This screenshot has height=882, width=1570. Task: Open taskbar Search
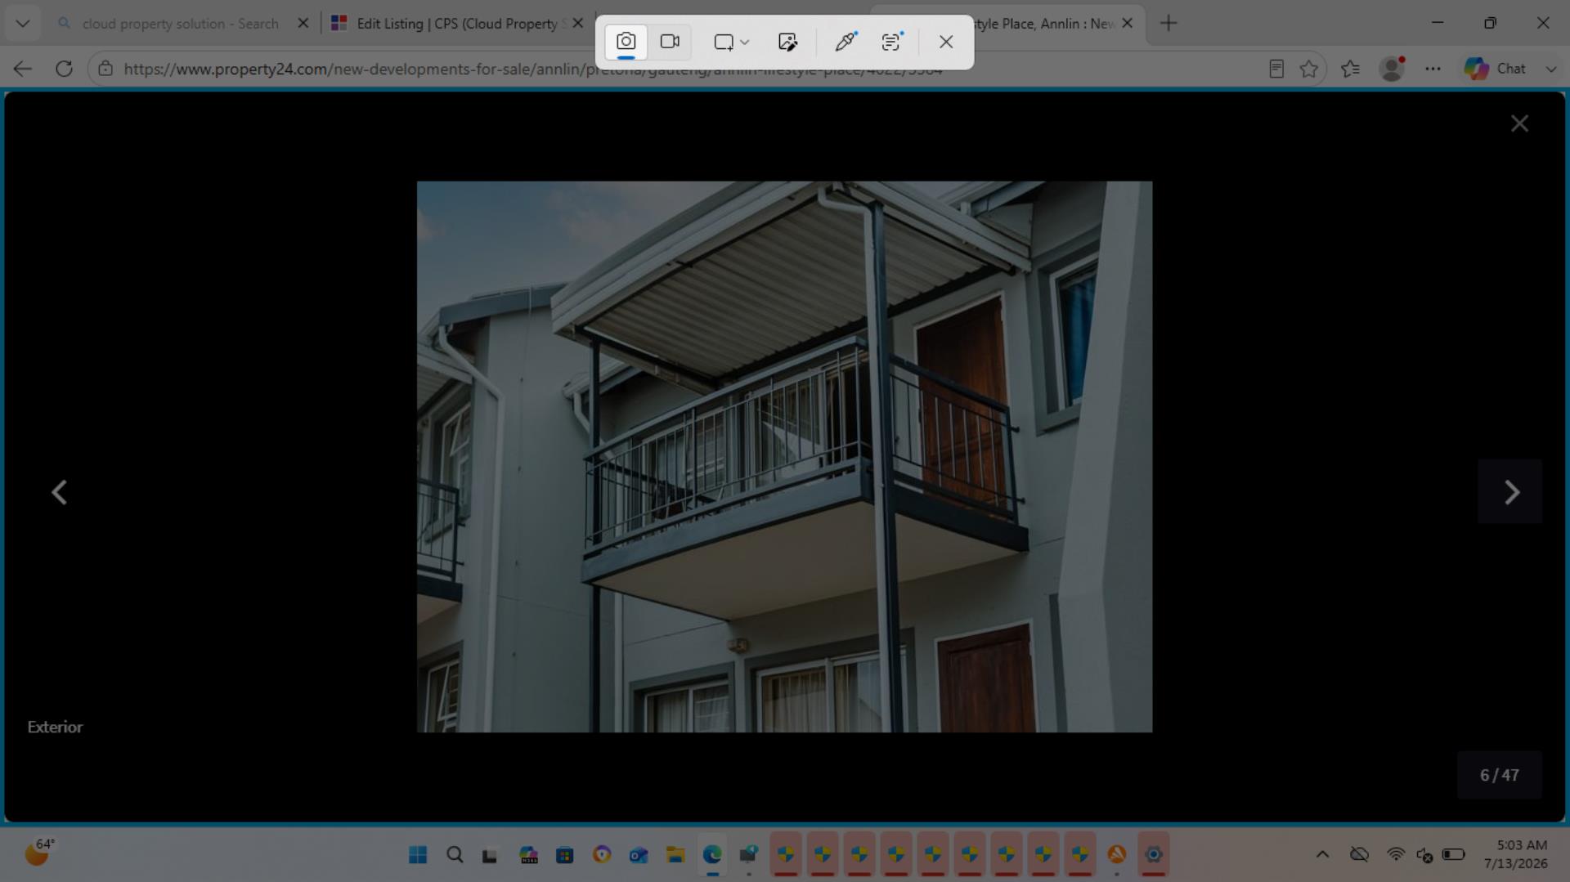[455, 855]
